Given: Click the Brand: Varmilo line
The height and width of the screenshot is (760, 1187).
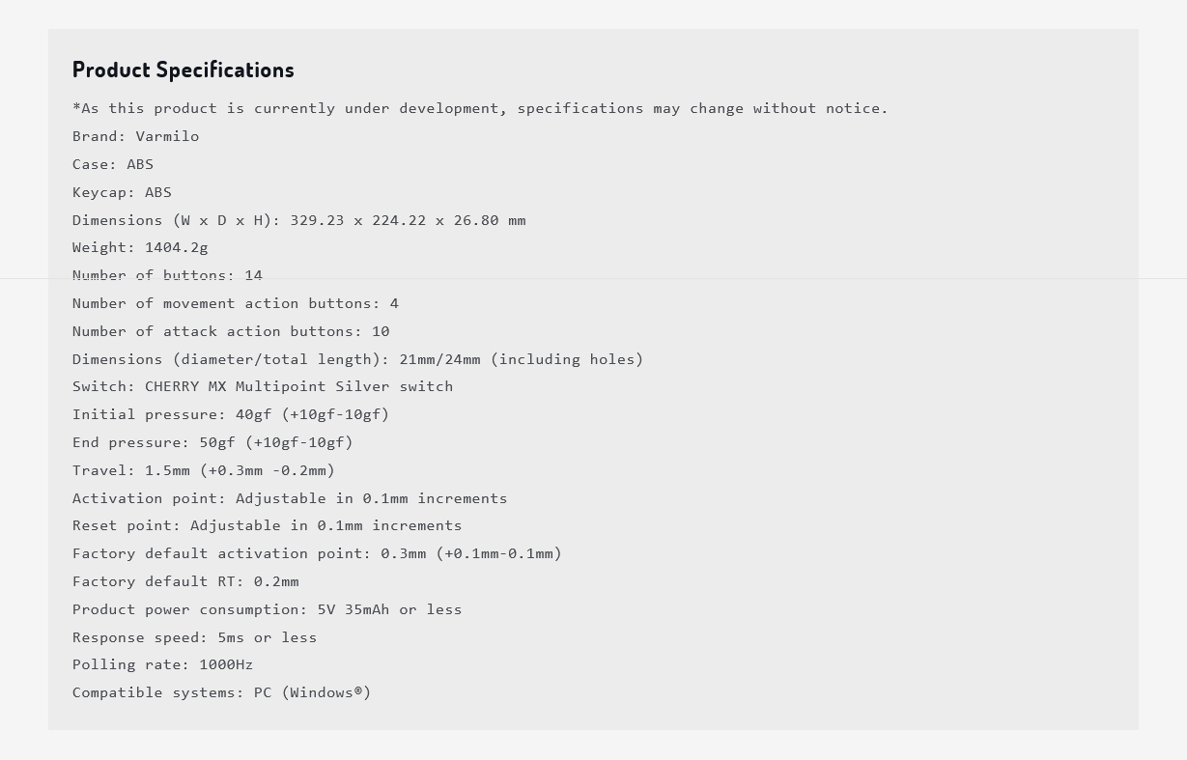Looking at the screenshot, I should (136, 136).
